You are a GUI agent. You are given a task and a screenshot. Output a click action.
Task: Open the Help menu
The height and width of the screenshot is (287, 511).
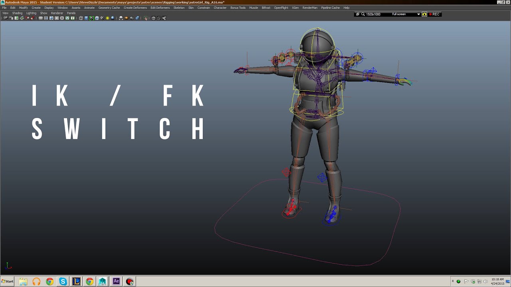pyautogui.click(x=346, y=8)
